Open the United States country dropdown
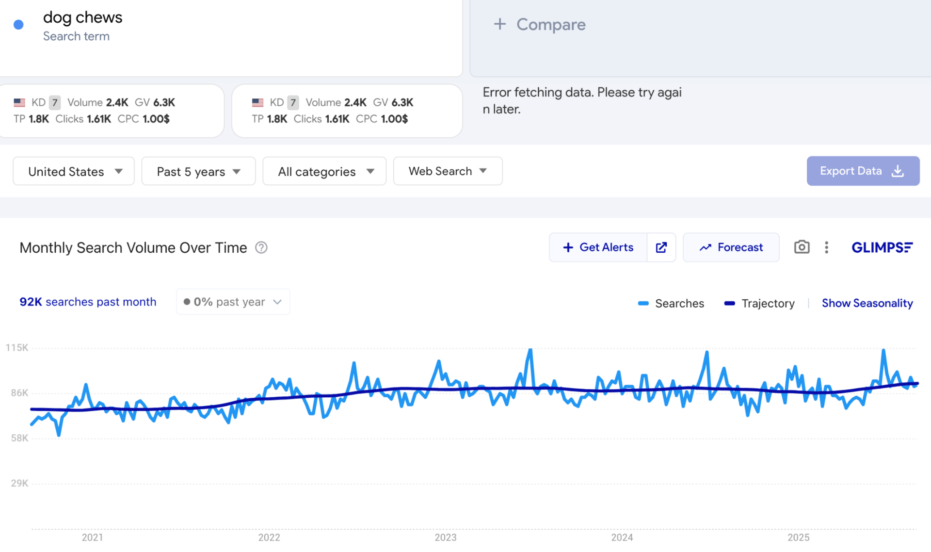Viewport: 931px width, 552px height. point(74,171)
